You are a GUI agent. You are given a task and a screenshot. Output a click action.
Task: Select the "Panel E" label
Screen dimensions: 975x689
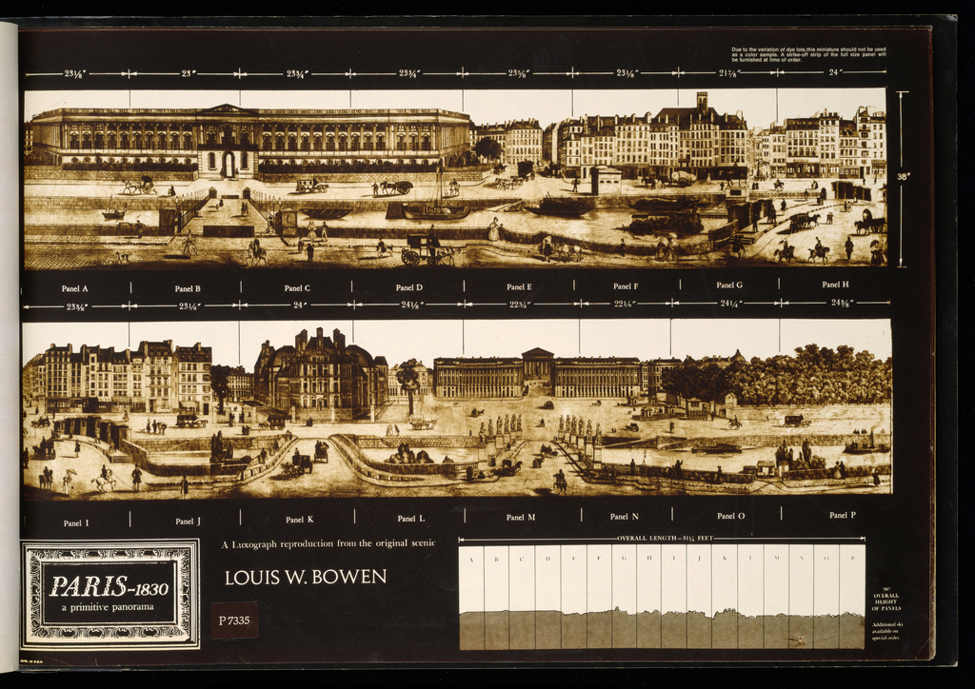point(519,286)
